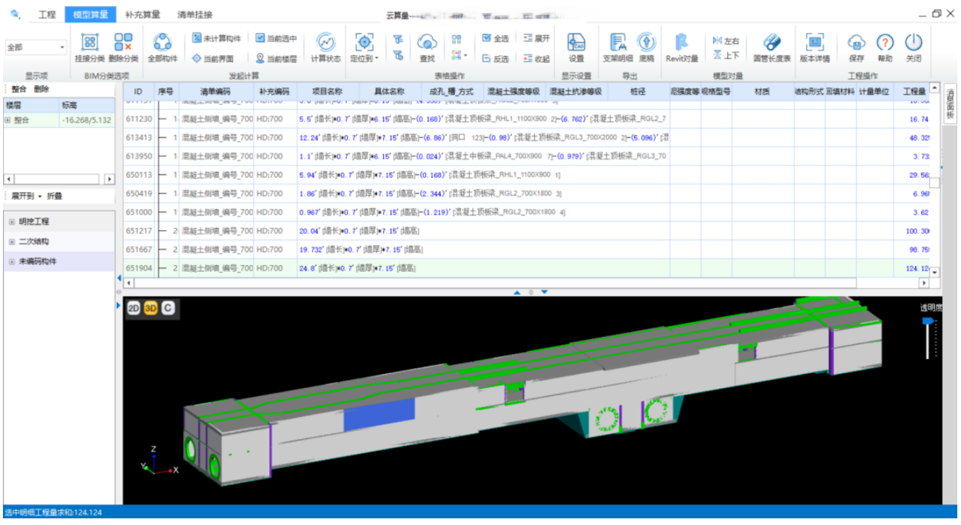961x525 pixels.
Task: Open the 计算状态 panel
Action: 326,43
